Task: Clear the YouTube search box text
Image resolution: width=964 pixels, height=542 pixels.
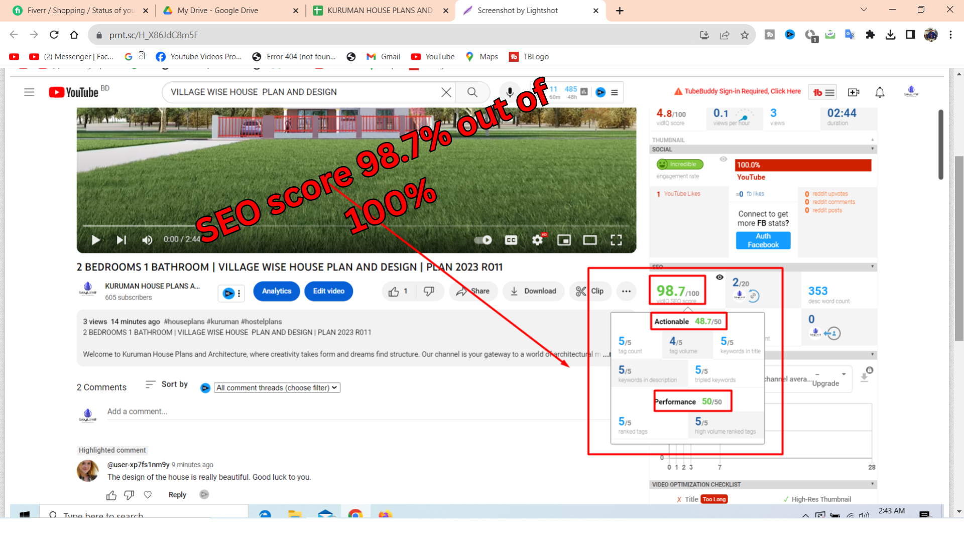Action: 446,92
